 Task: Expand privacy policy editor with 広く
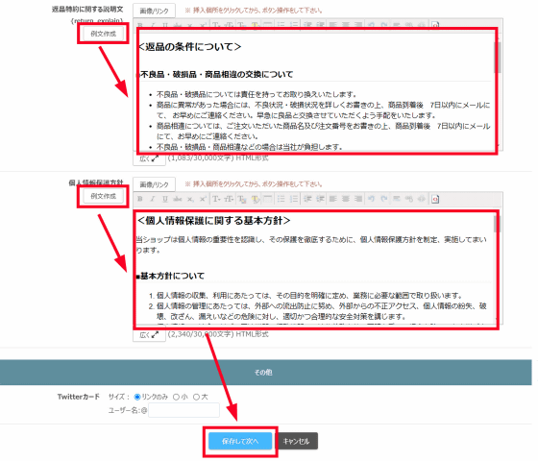point(149,335)
